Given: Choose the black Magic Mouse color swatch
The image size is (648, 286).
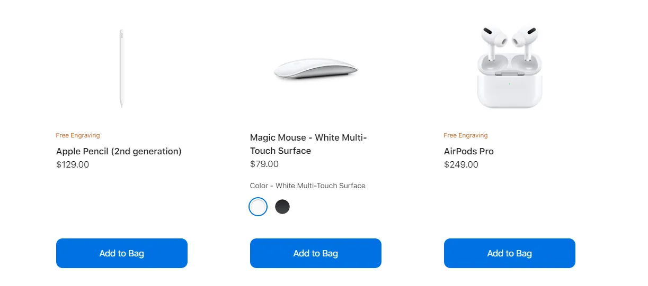Looking at the screenshot, I should tap(282, 207).
